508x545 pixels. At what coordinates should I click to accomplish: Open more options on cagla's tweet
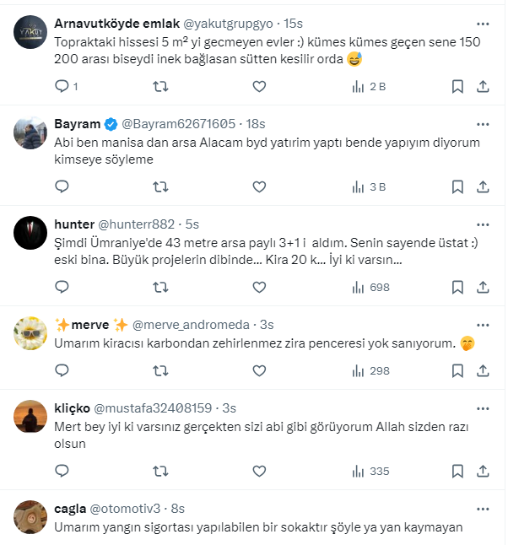click(x=482, y=509)
